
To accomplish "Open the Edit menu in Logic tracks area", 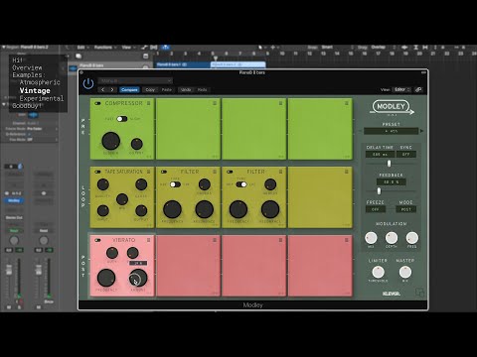I will [82, 48].
